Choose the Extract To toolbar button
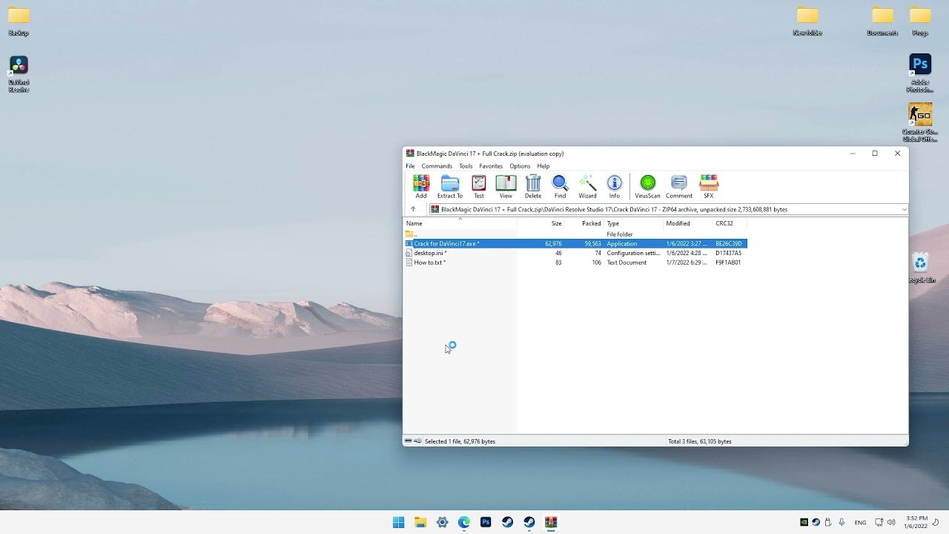The image size is (949, 534). point(450,187)
